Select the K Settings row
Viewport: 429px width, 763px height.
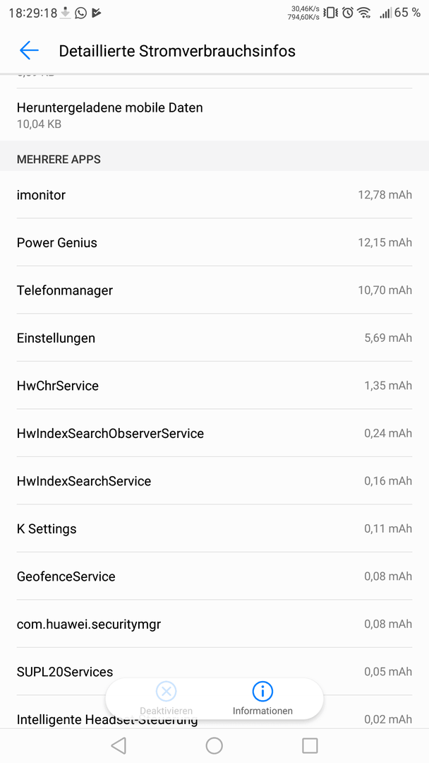214,528
